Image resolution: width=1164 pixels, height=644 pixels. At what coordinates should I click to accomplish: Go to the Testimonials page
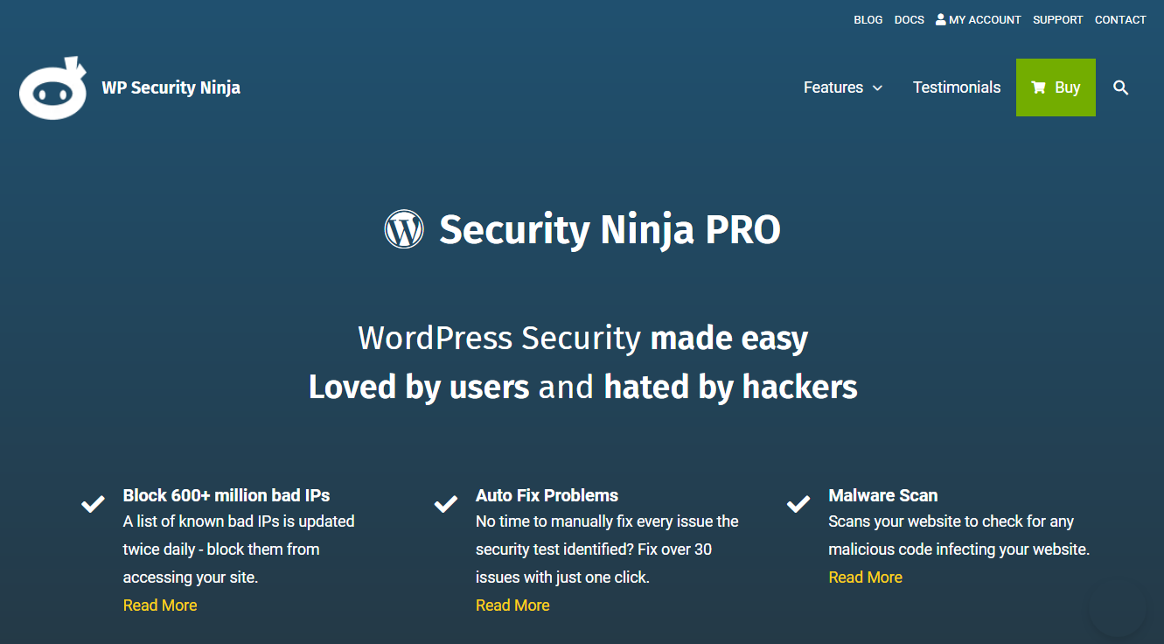click(957, 87)
